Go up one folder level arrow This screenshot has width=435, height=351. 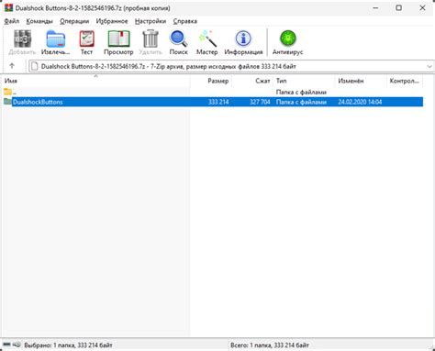pos(12,66)
